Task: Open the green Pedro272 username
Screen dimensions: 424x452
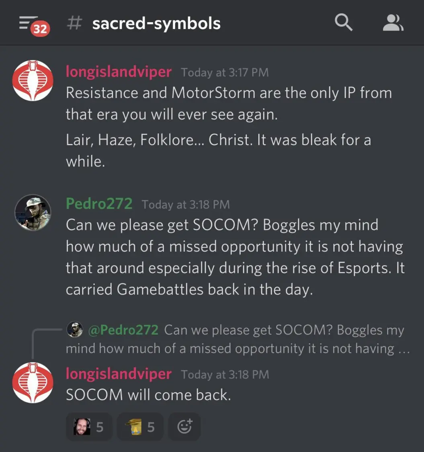Action: 99,204
